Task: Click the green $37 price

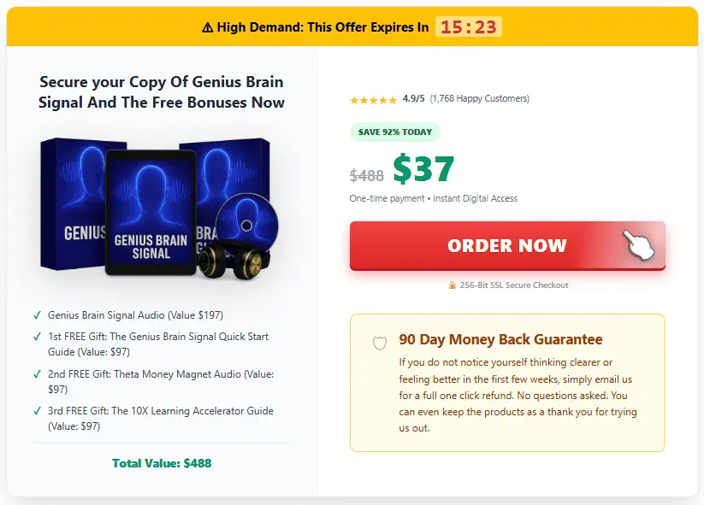Action: coord(423,168)
